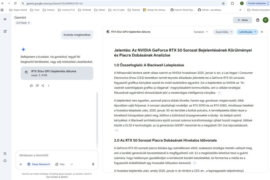
Task: Open settings gear icon in the sidebar
Action: [x=5, y=161]
